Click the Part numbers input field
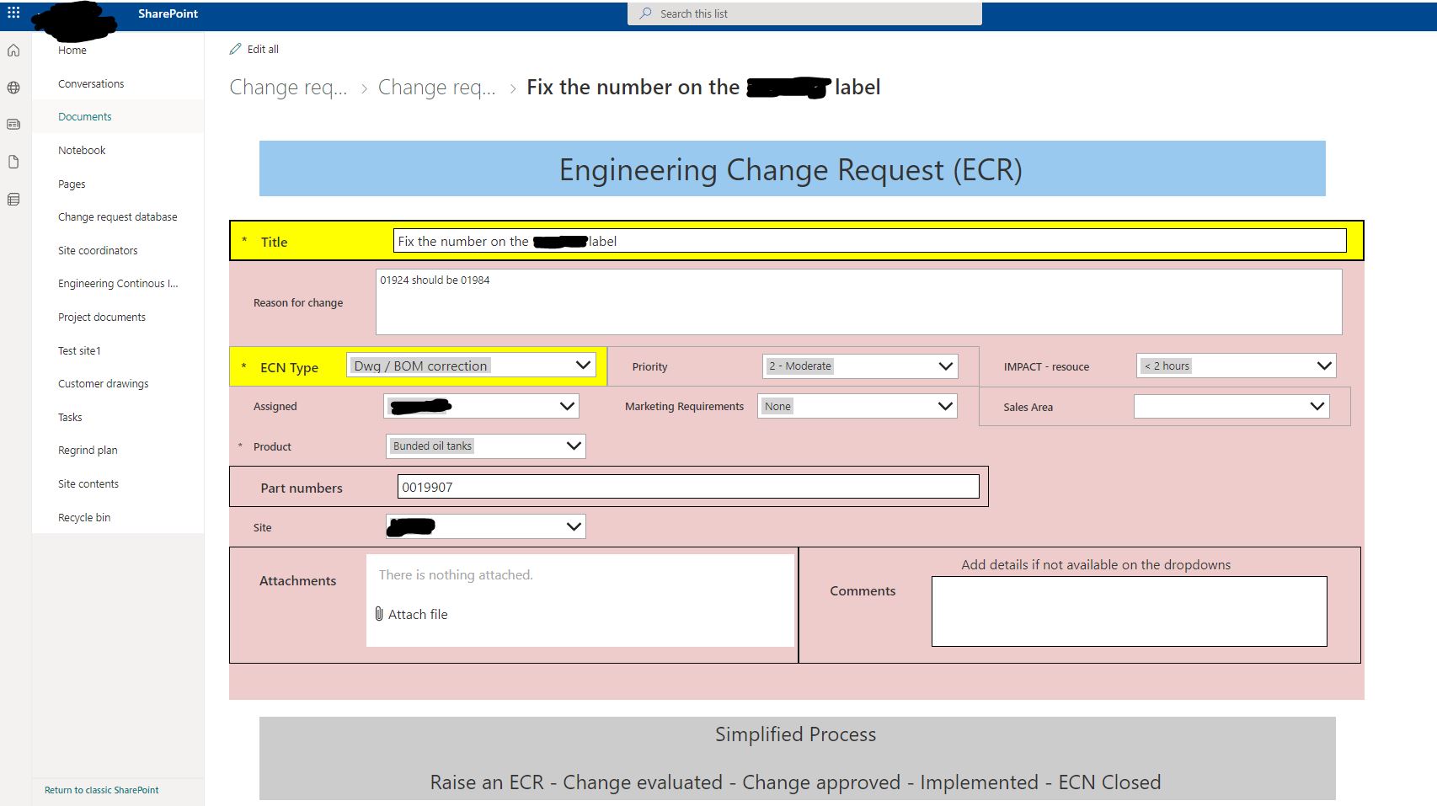This screenshot has width=1437, height=806. 688,487
